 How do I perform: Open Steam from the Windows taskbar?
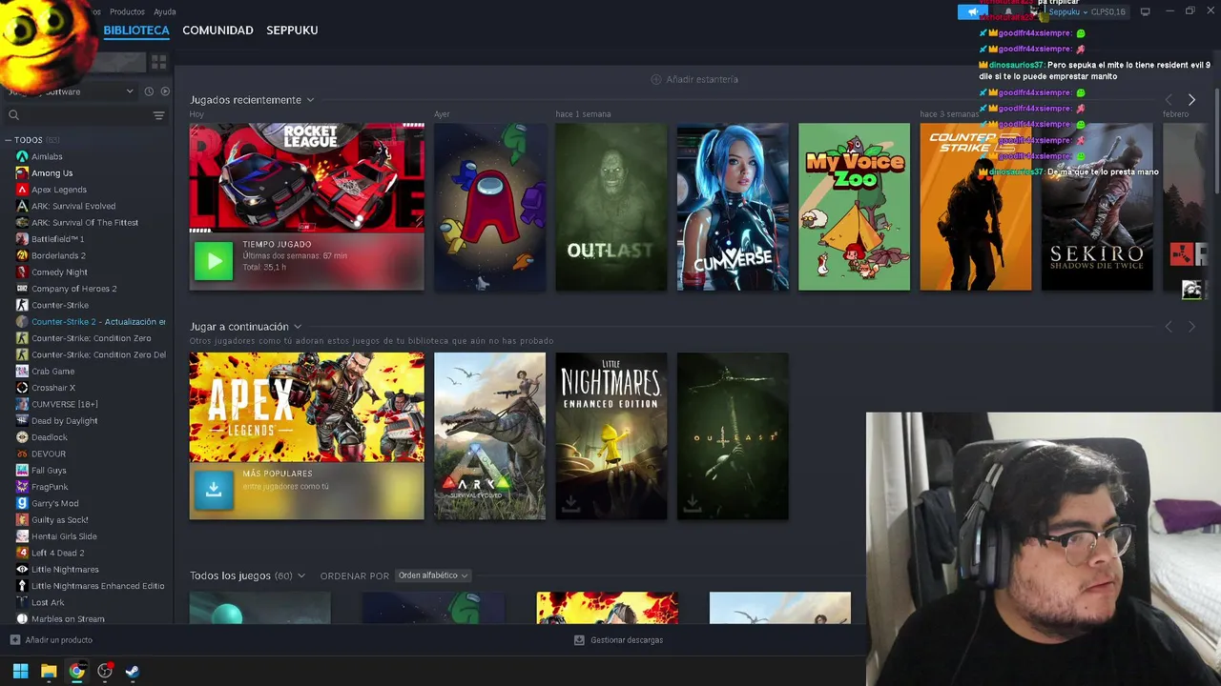click(133, 671)
